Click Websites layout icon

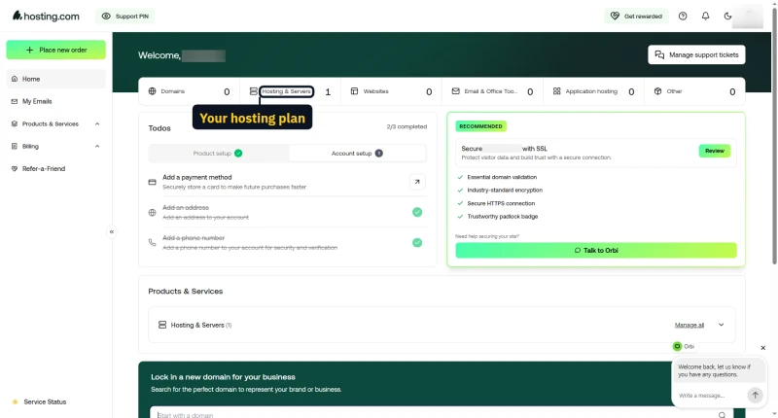[x=354, y=91]
